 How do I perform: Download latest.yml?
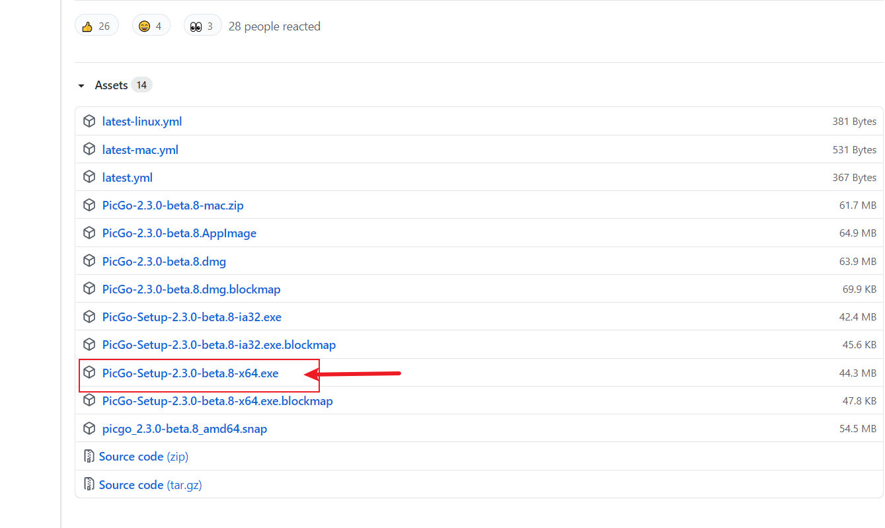coord(128,178)
